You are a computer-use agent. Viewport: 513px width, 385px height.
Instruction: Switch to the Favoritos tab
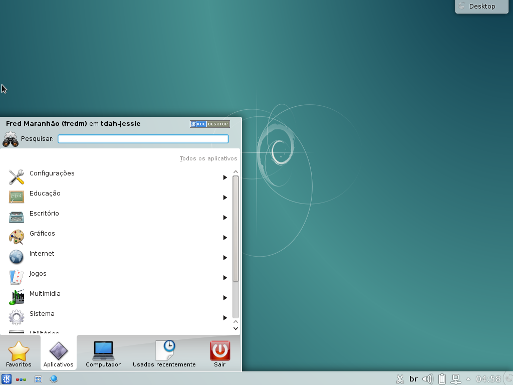point(19,354)
